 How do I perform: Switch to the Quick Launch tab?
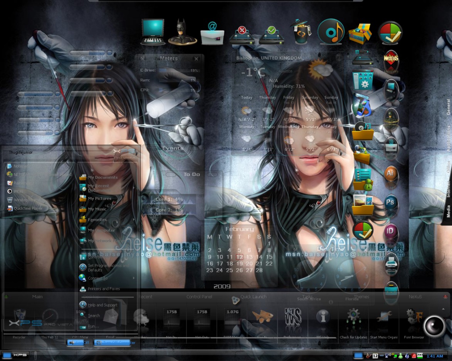[x=254, y=296]
